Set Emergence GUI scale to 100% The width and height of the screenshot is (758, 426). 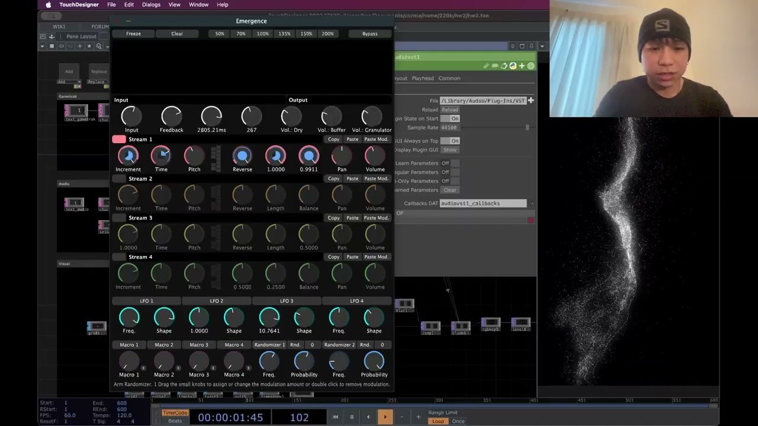[263, 34]
